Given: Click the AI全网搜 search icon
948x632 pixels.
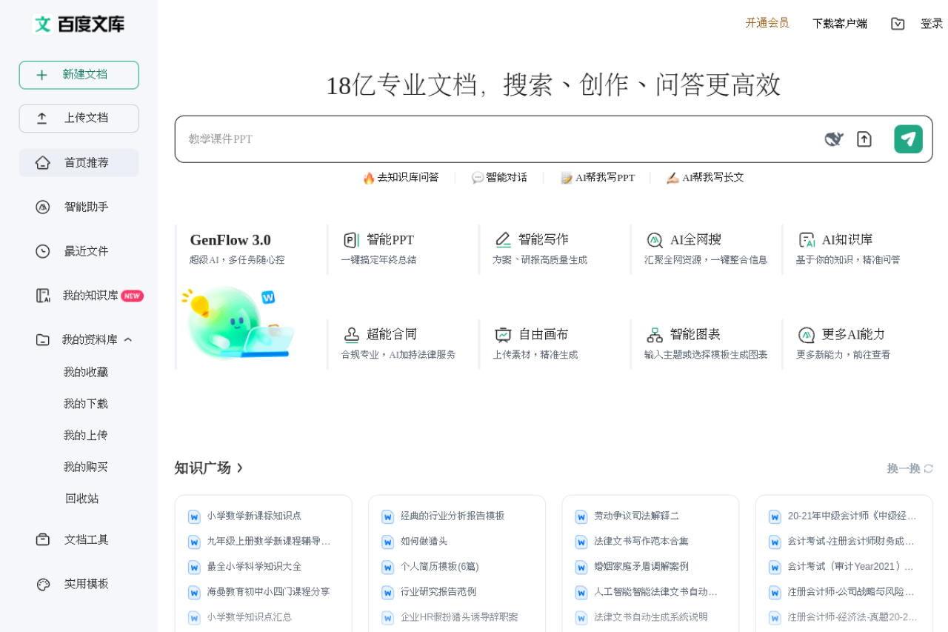Looking at the screenshot, I should point(655,240).
